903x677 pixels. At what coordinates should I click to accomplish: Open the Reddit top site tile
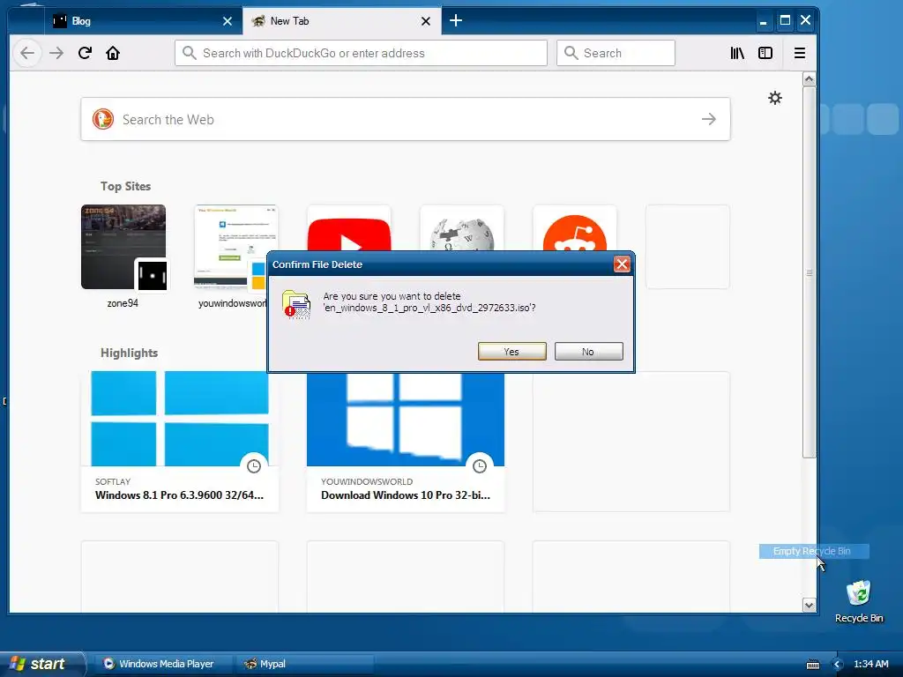575,228
